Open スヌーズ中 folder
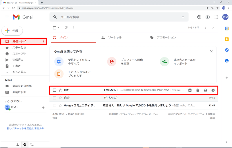Image resolution: width=232 pixels, height=148 pixels. click(x=19, y=54)
